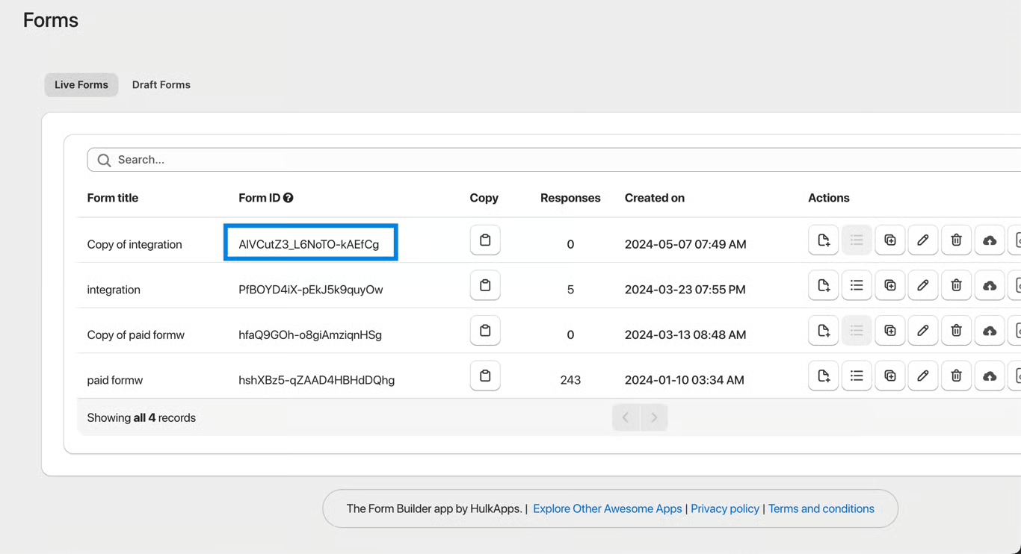Duplicate the paid formw with 243 responses

(x=889, y=376)
